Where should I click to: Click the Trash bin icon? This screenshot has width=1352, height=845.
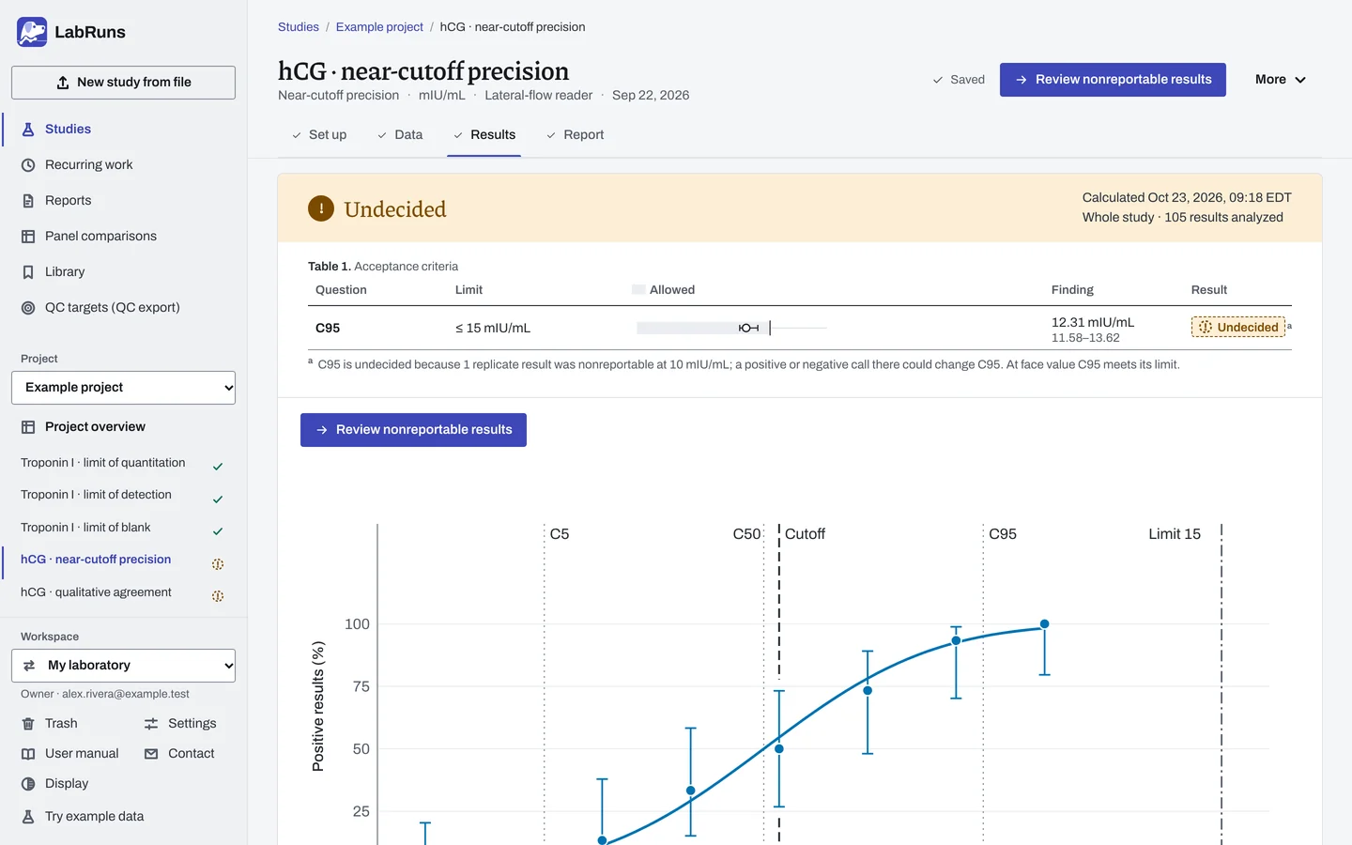pyautogui.click(x=28, y=724)
